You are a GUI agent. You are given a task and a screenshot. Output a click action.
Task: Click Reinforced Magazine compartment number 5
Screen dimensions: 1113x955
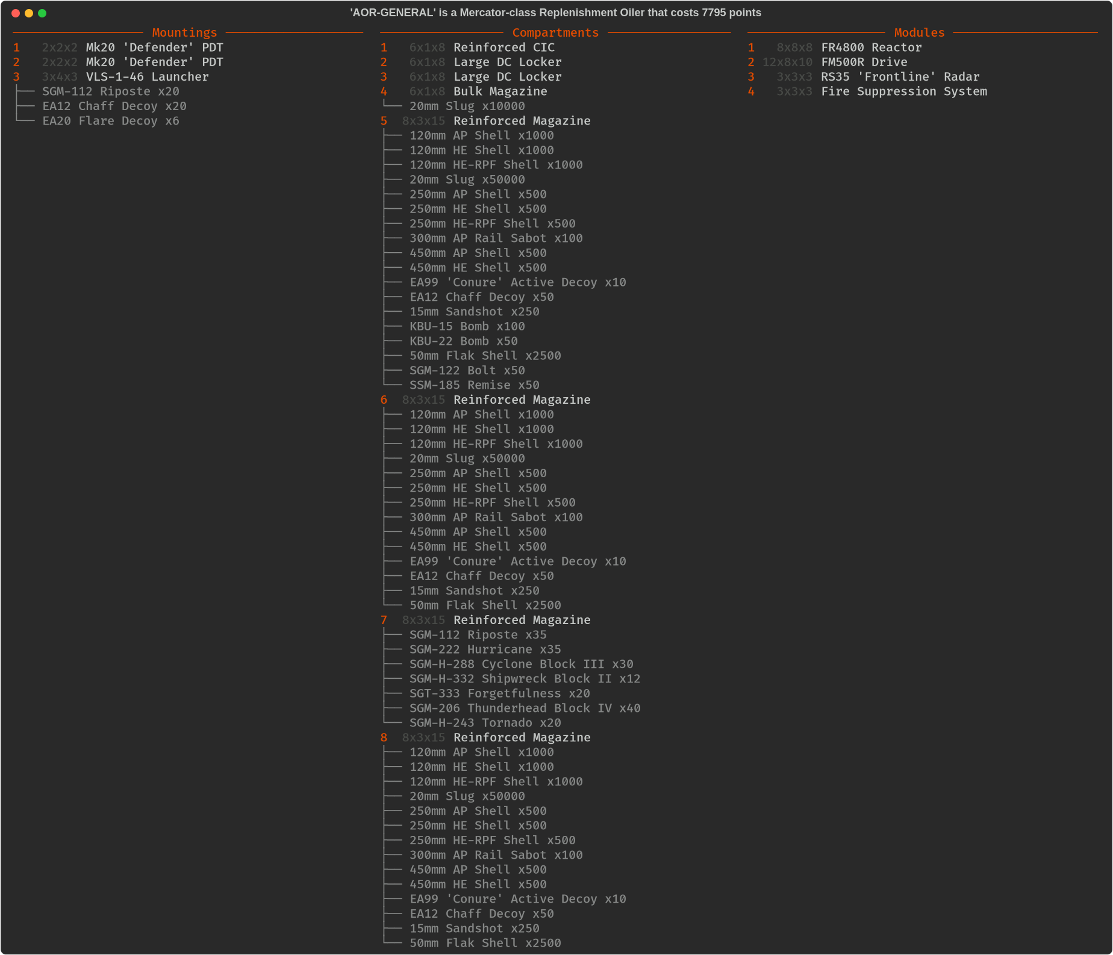(485, 121)
